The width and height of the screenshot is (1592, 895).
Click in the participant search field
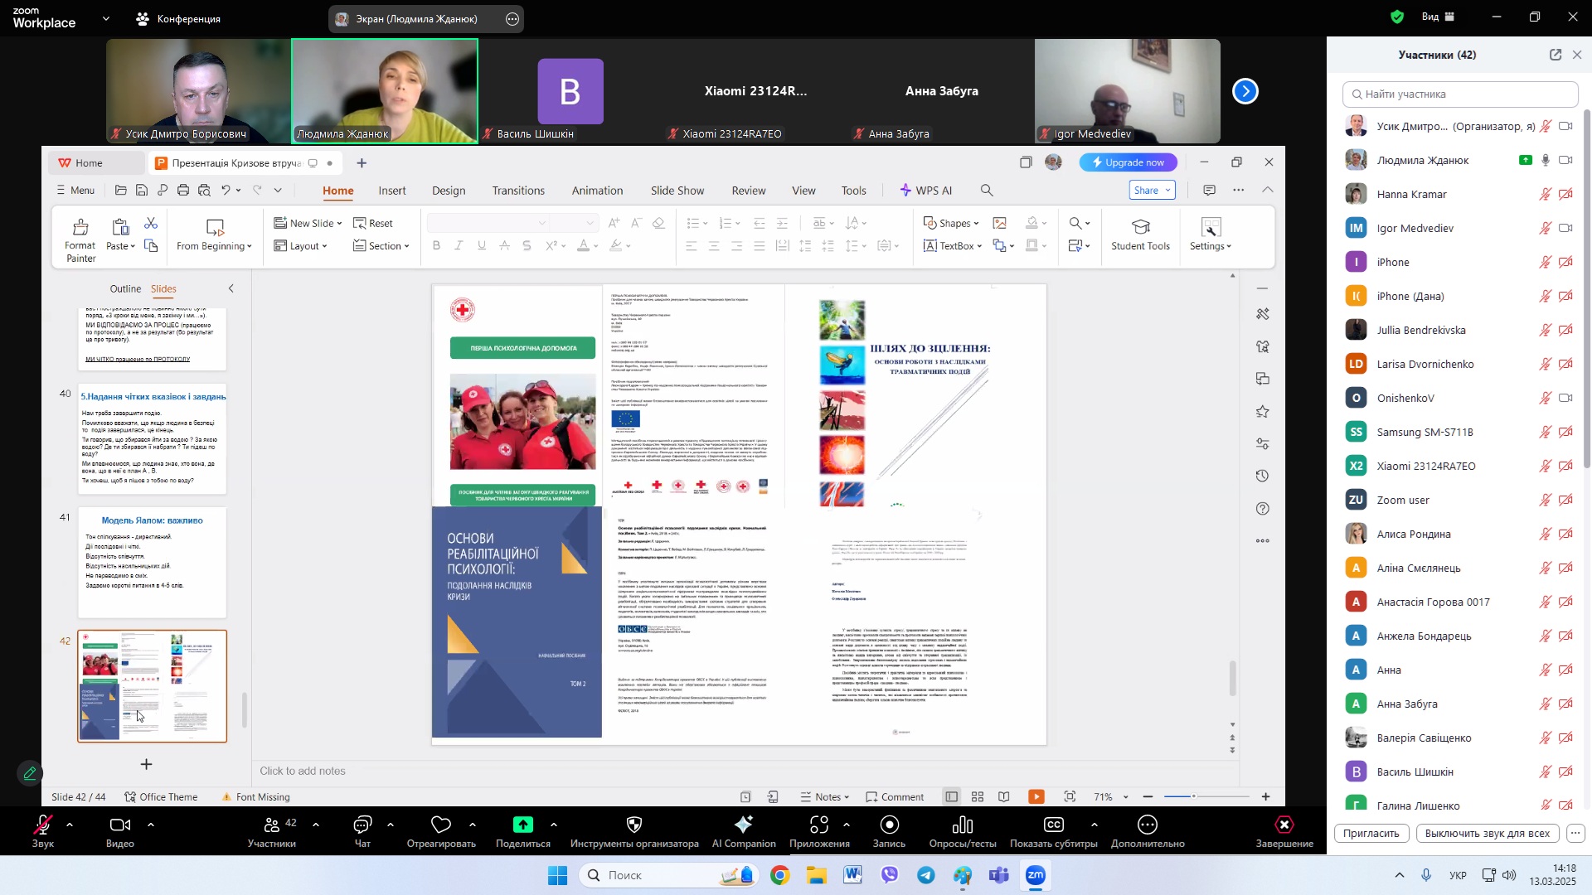point(1460,94)
